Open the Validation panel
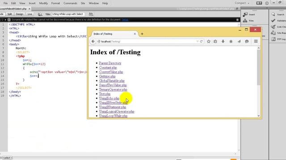This screenshot has width=286, height=160. (278, 21)
